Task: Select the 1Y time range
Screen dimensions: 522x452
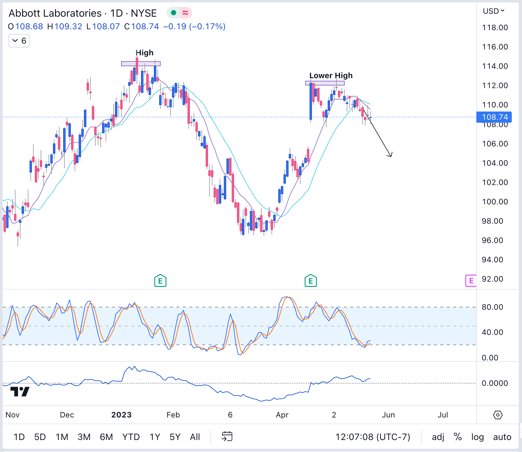Action: point(155,437)
